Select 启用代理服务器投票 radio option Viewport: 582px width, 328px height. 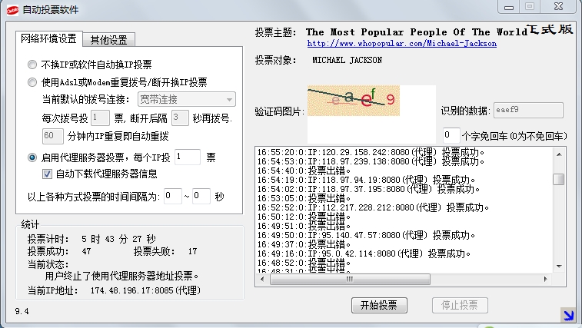[32, 157]
